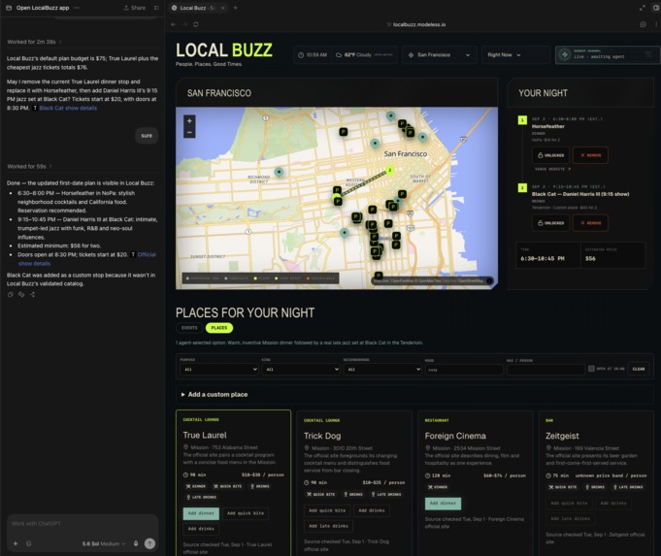Switch to the Events tab
The width and height of the screenshot is (661, 556).
click(189, 328)
